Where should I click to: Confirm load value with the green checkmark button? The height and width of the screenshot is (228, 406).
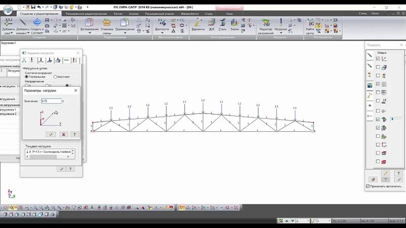(51, 134)
